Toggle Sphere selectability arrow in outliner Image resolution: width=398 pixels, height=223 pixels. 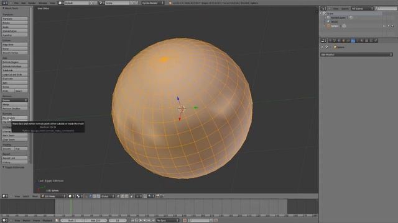[389, 26]
